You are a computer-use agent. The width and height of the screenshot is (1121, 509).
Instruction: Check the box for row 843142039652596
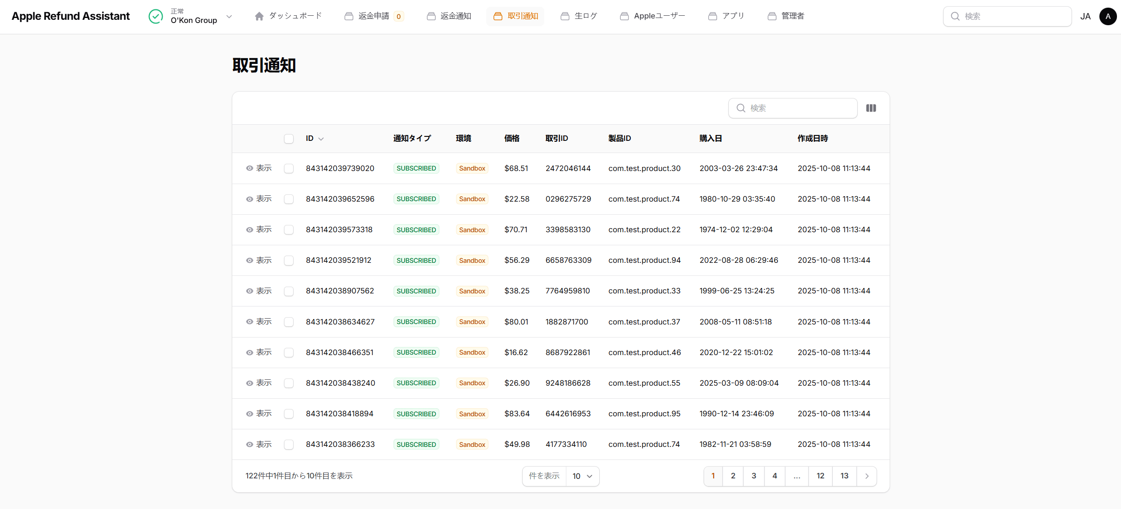pos(289,199)
